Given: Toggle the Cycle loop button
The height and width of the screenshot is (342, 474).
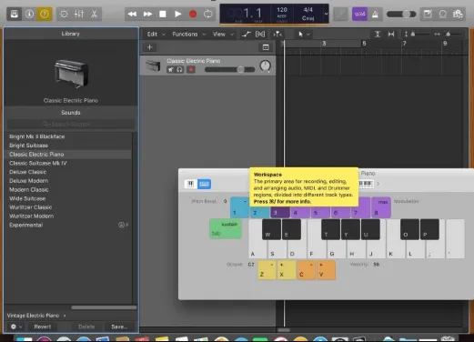Looking at the screenshot, I should (x=208, y=14).
